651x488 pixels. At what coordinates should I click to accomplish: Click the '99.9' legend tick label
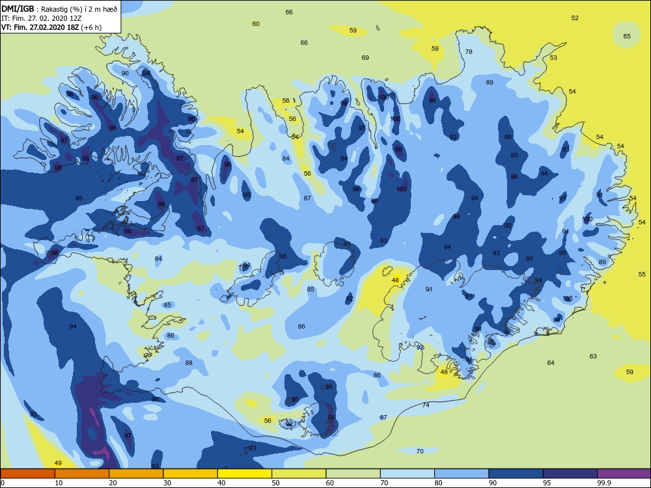[x=603, y=483]
